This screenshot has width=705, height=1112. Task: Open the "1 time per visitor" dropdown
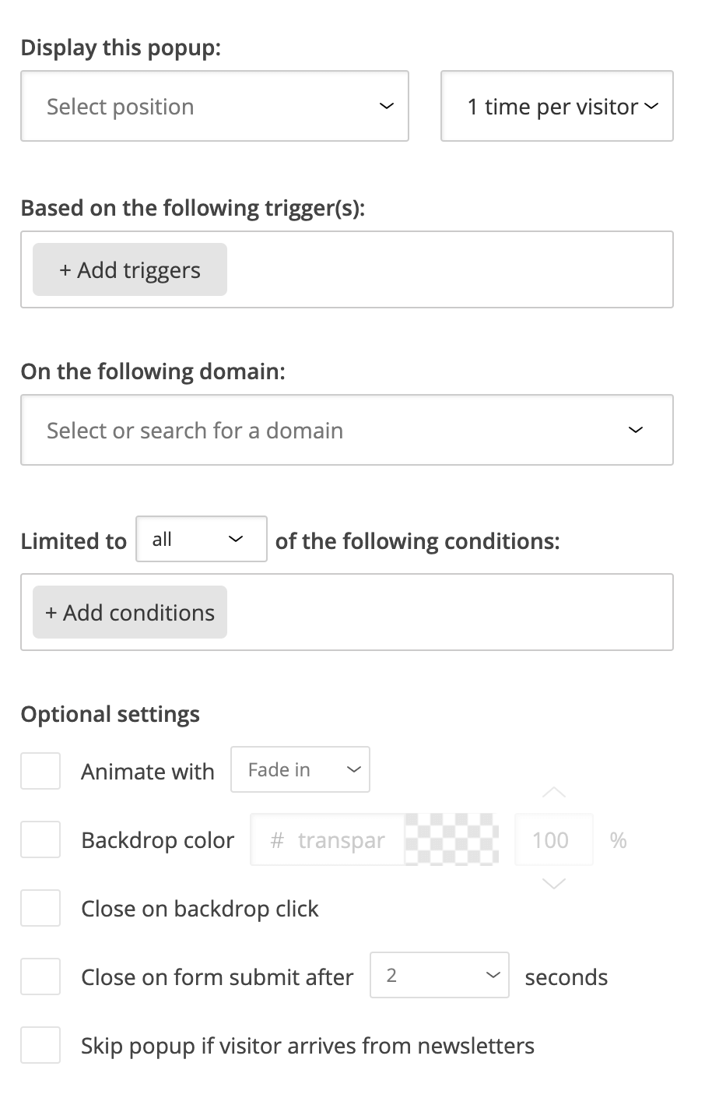pos(556,106)
